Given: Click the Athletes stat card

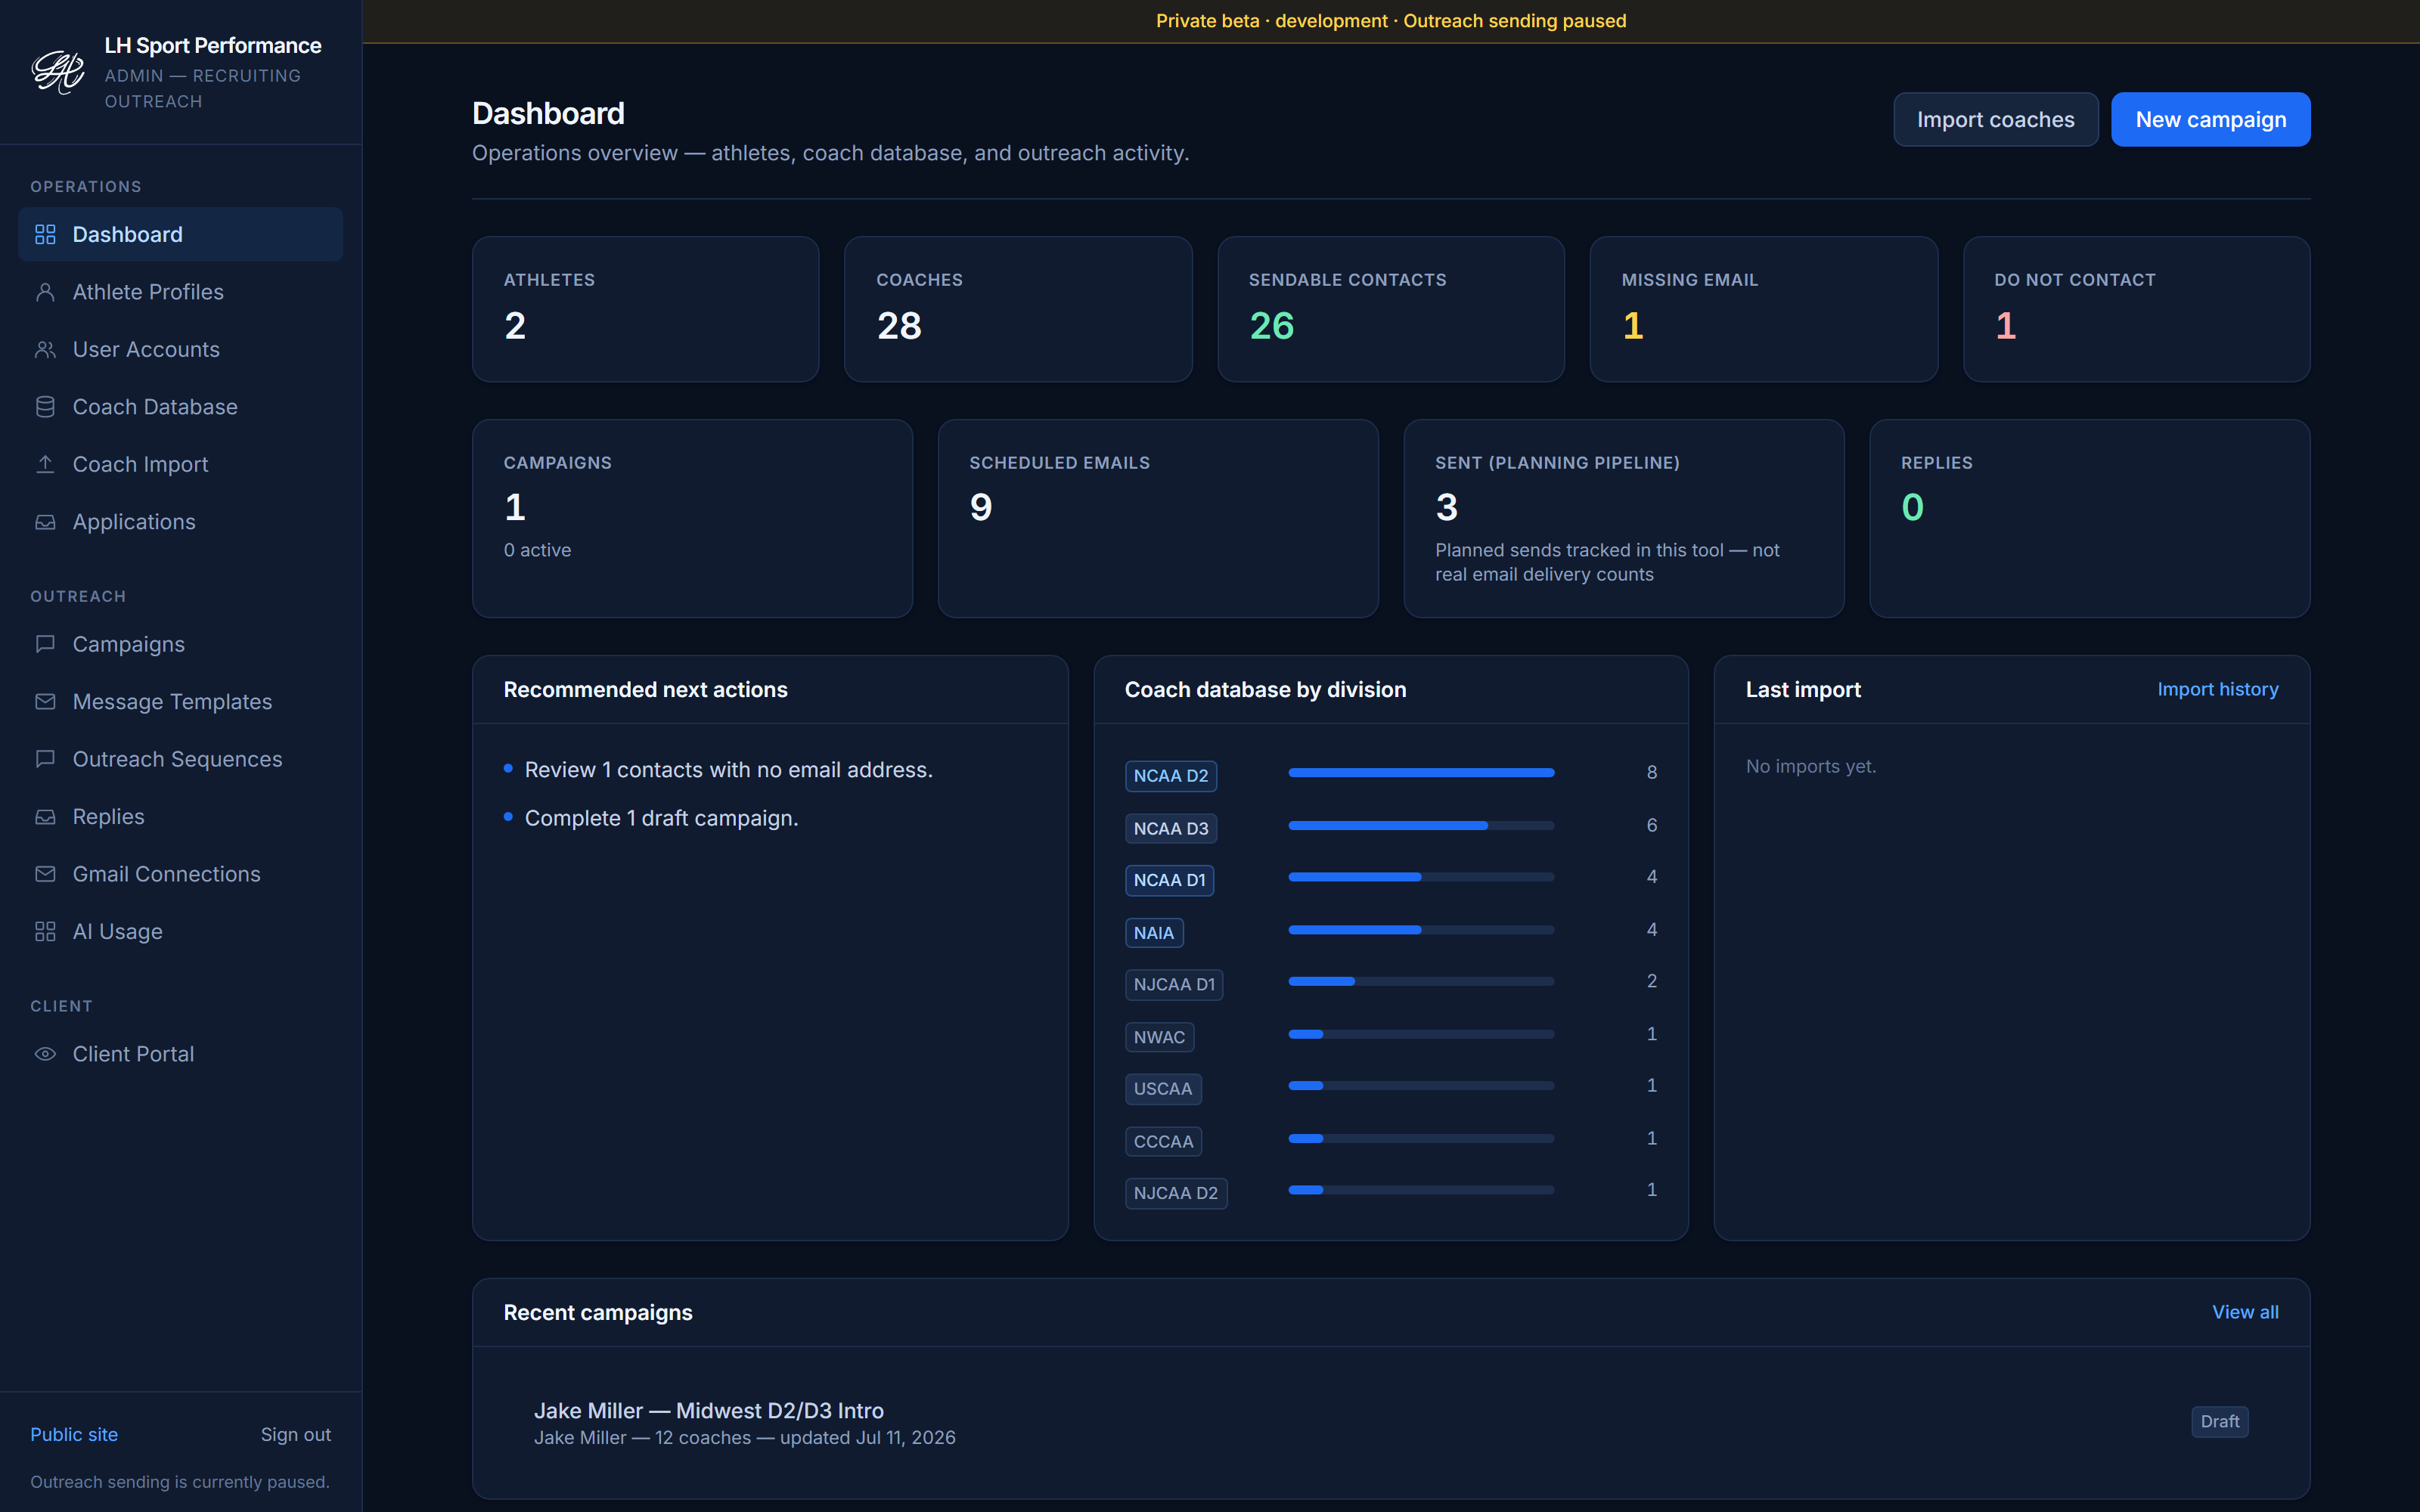Looking at the screenshot, I should click(x=645, y=309).
